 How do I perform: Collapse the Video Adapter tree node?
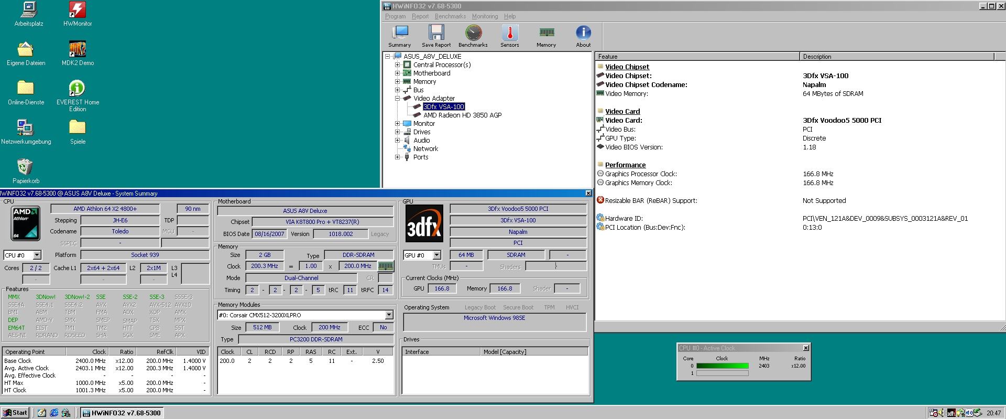[x=397, y=99]
